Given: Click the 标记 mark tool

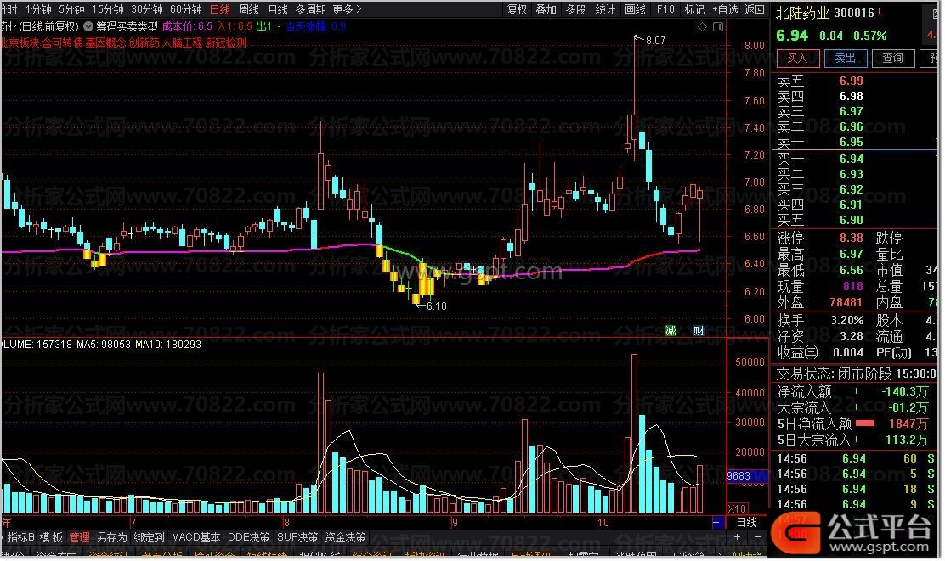Looking at the screenshot, I should click(x=694, y=9).
